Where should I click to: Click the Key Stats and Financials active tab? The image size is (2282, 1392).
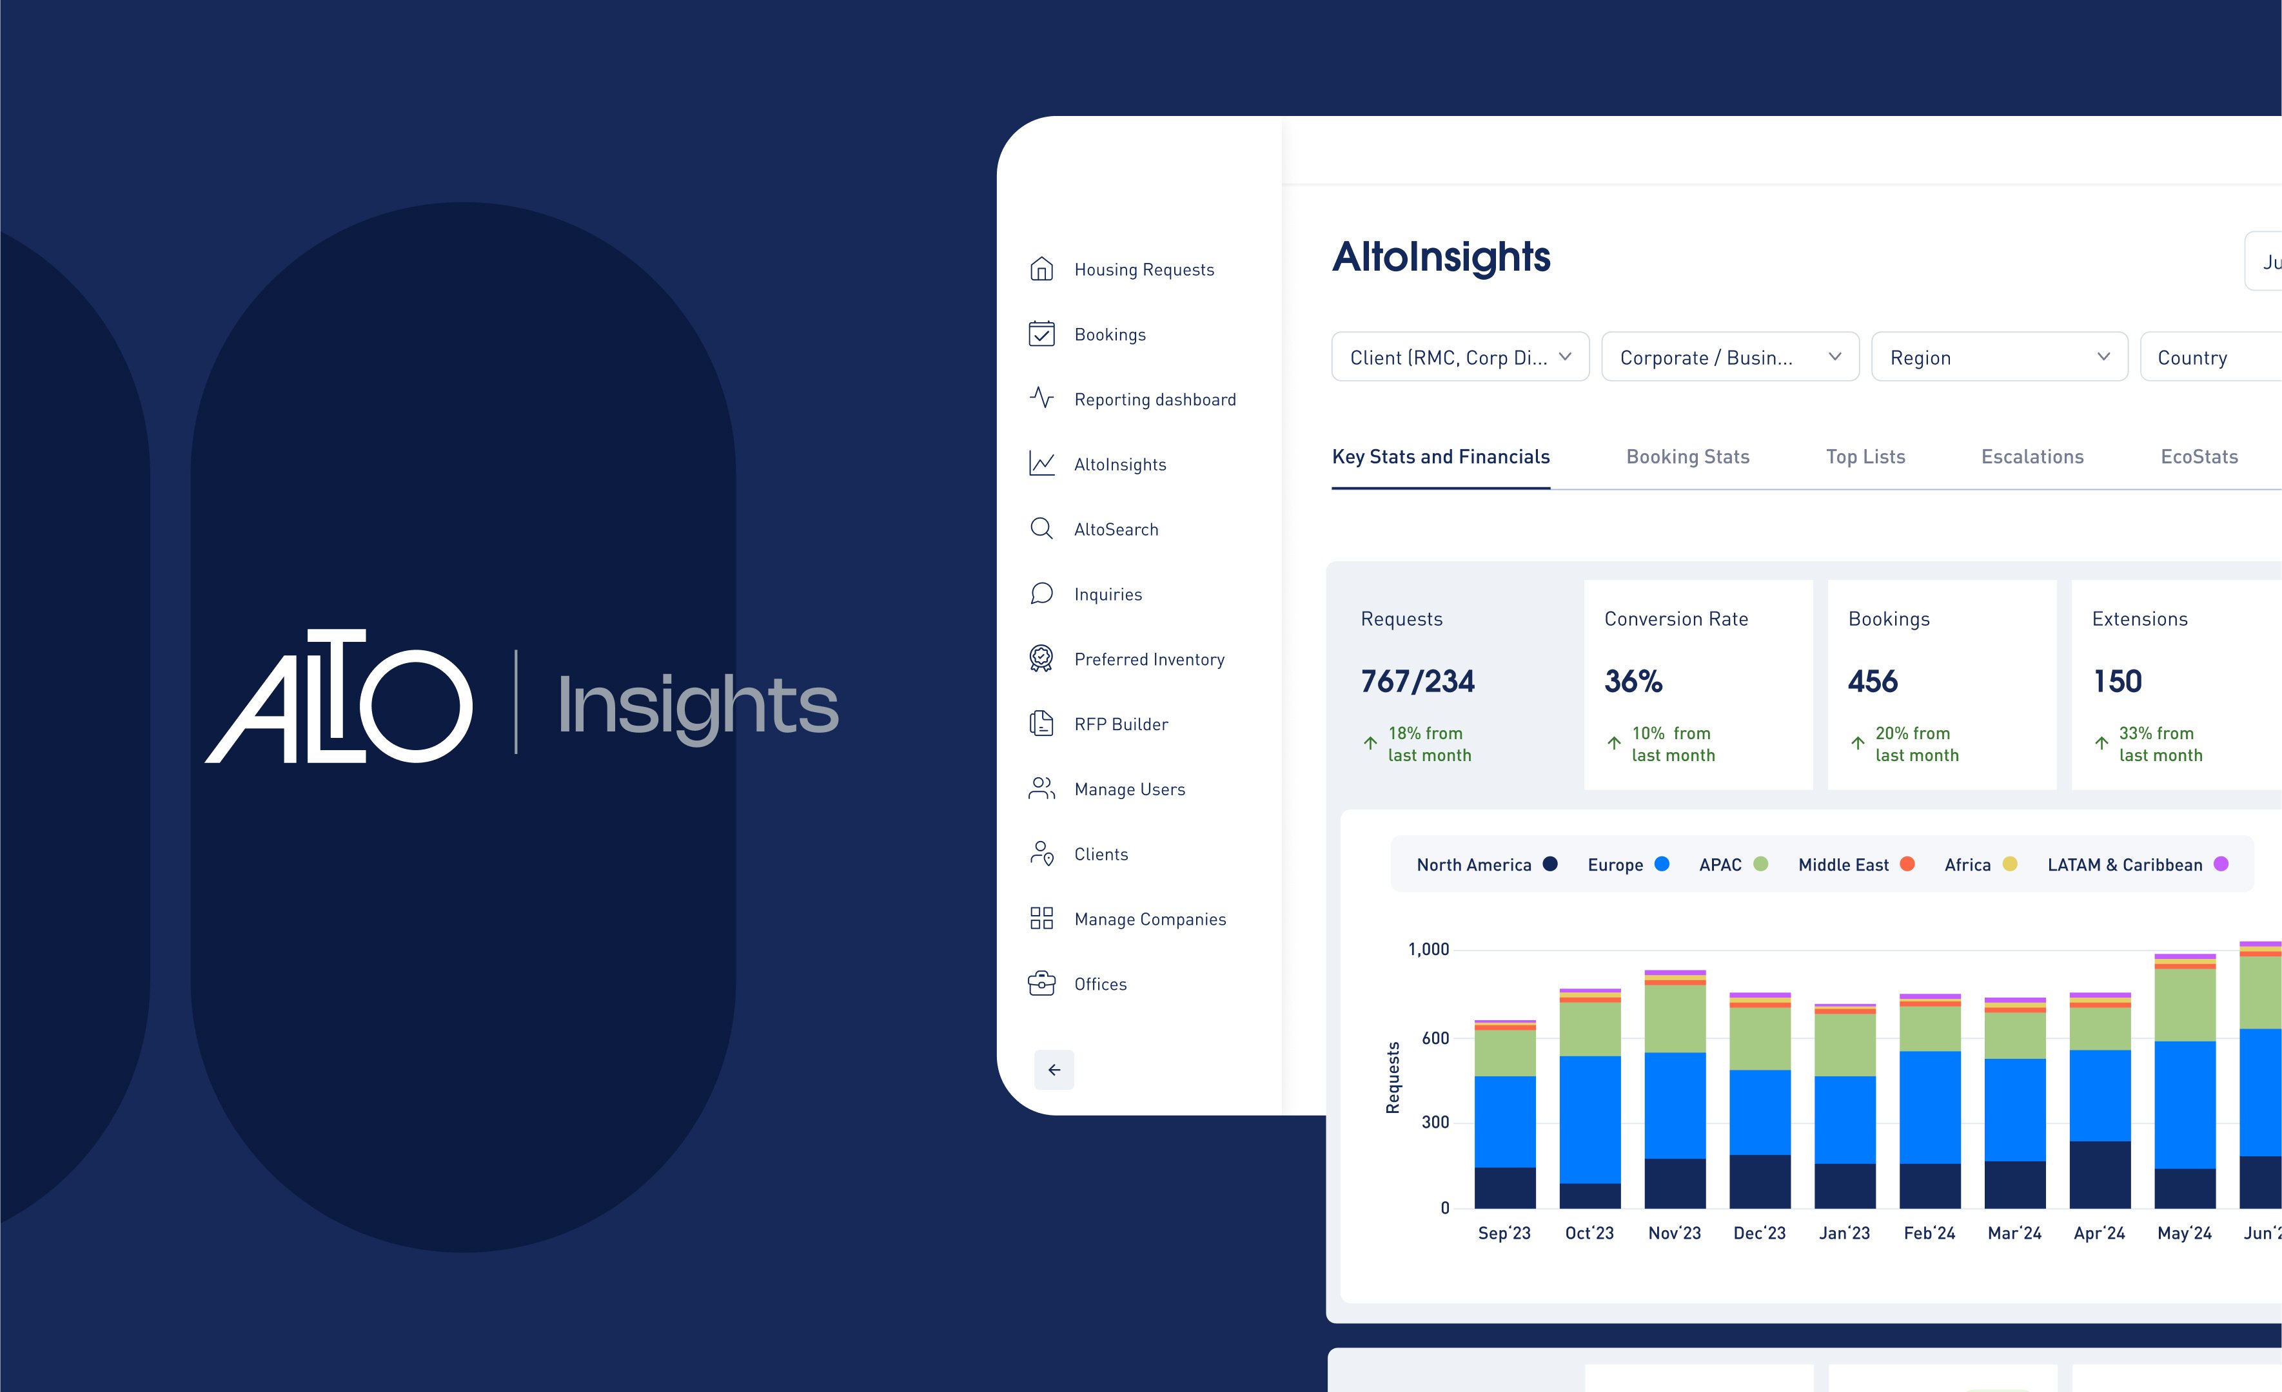click(1441, 456)
